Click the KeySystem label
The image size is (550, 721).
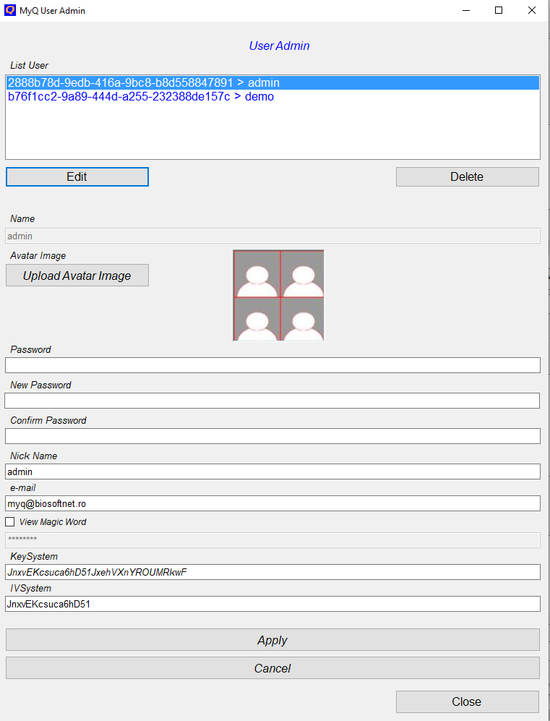point(34,556)
